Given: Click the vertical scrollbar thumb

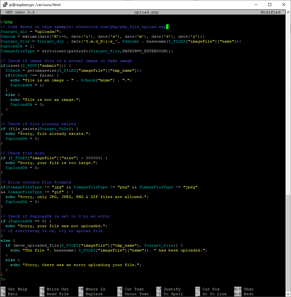Looking at the screenshot, I should coord(288,243).
